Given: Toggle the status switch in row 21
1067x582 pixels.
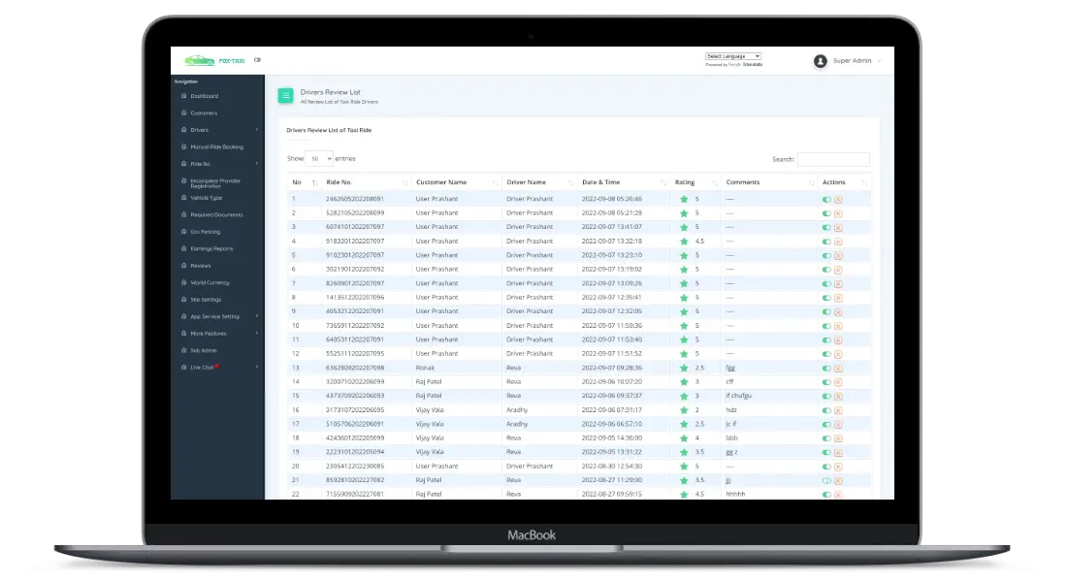Looking at the screenshot, I should pos(826,480).
